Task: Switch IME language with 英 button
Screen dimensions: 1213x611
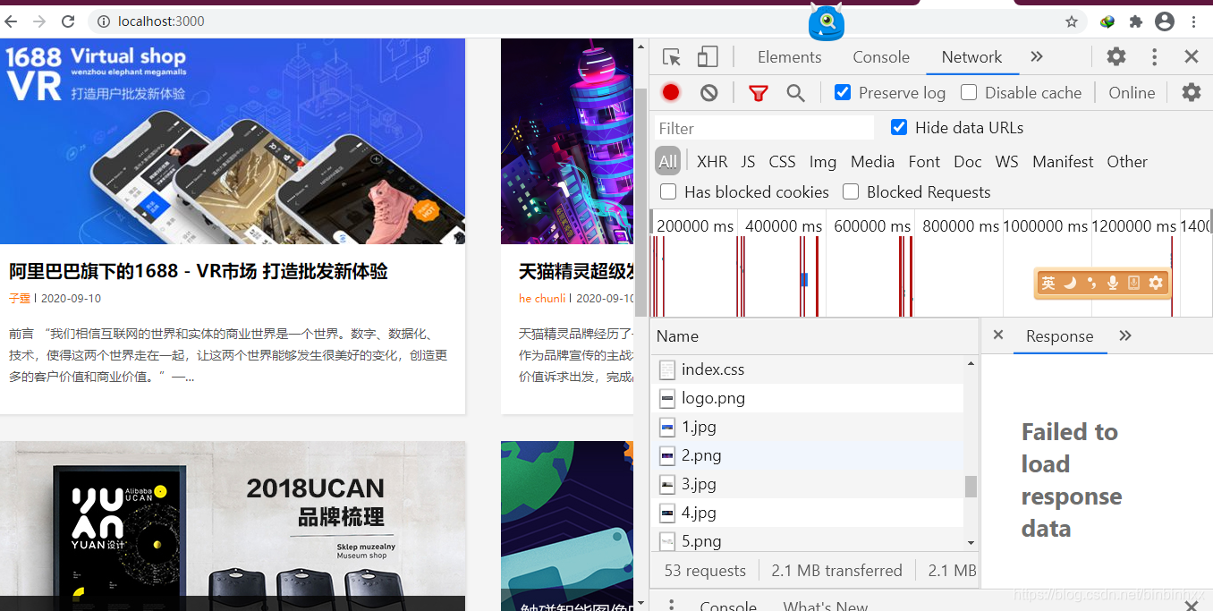Action: (1048, 283)
